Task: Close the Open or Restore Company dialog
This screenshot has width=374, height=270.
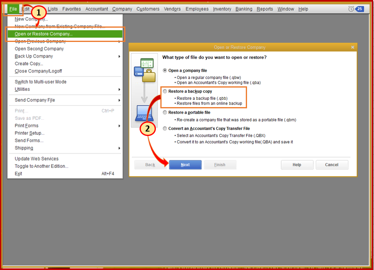Action: coord(352,47)
